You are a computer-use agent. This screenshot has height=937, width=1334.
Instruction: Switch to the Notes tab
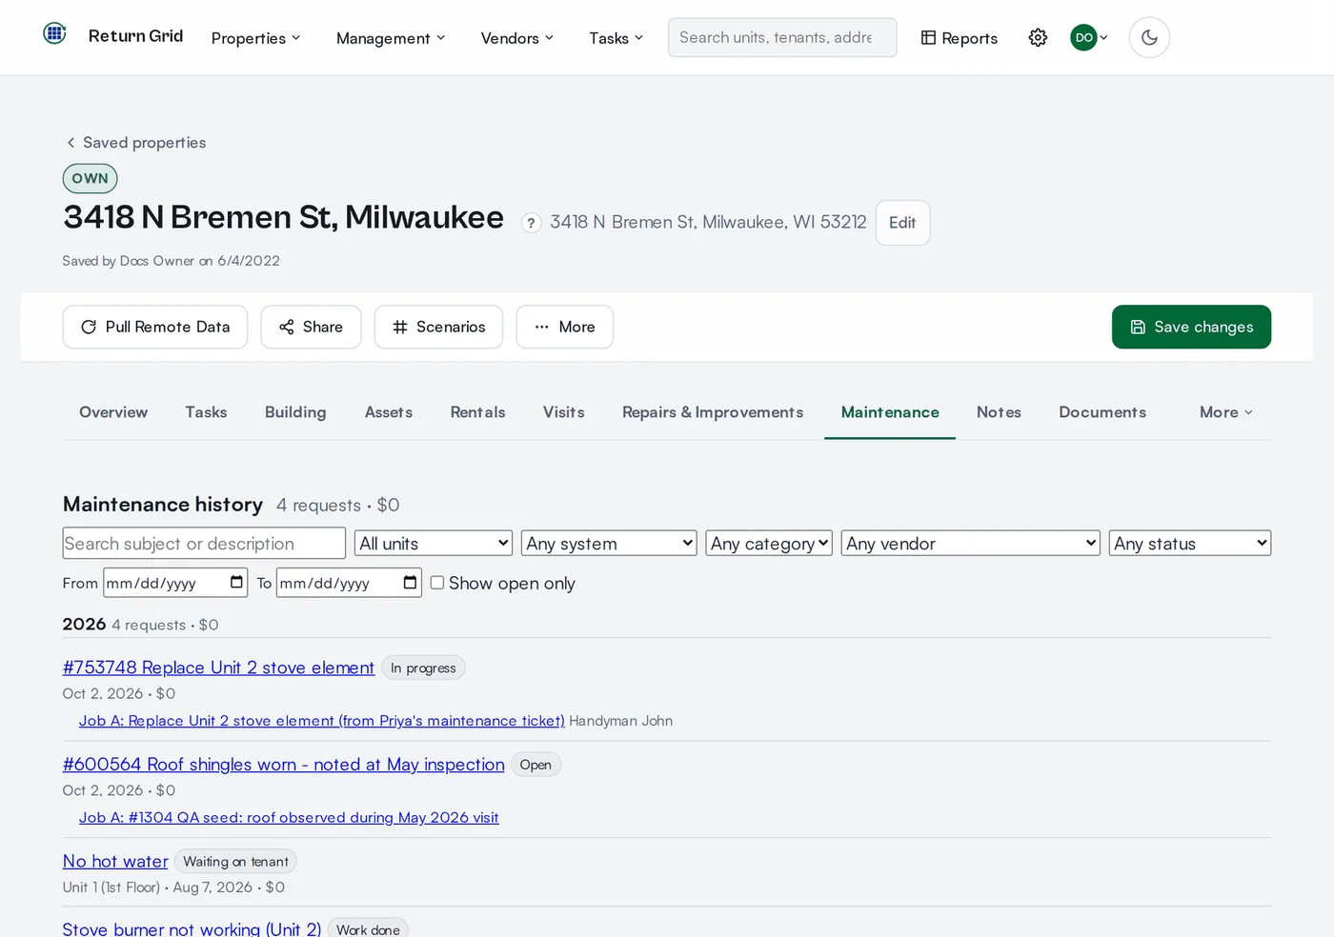pos(999,412)
